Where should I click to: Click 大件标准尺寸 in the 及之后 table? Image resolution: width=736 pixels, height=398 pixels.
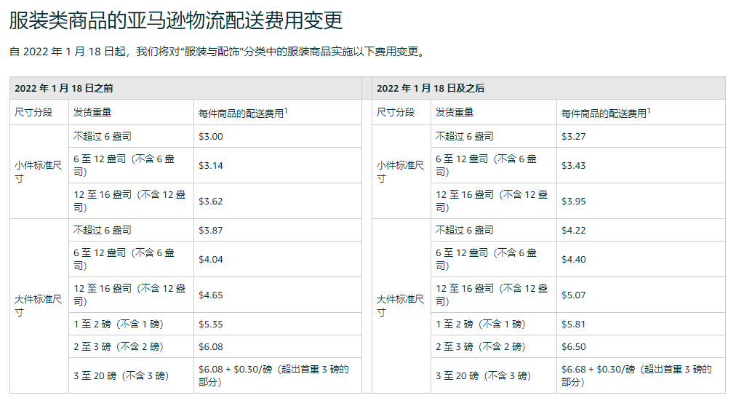click(401, 306)
